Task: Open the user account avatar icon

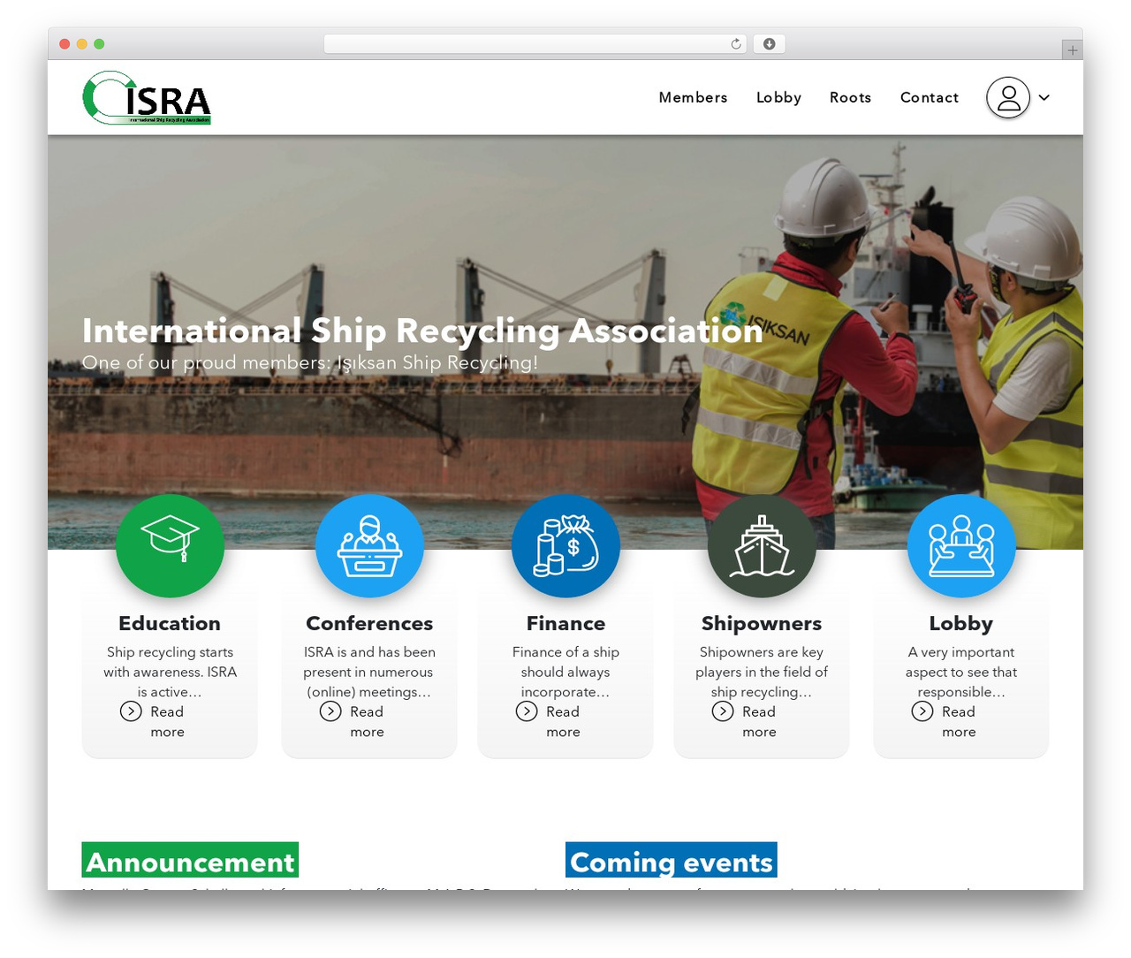Action: pos(1008,97)
